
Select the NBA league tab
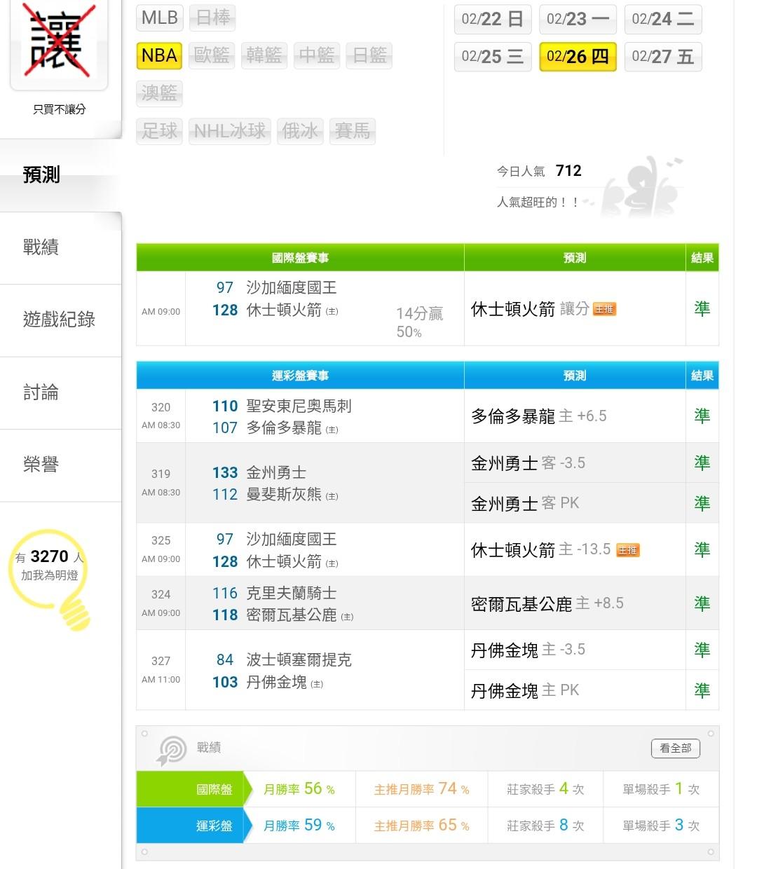tap(160, 55)
